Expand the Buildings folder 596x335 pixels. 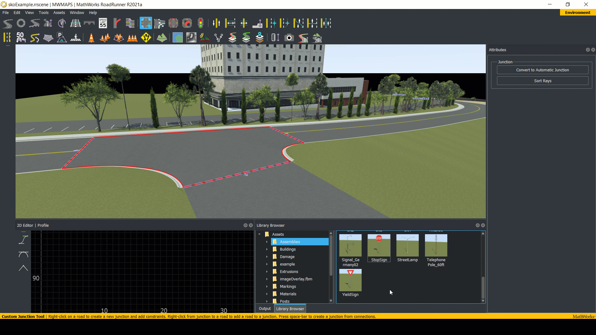click(267, 249)
